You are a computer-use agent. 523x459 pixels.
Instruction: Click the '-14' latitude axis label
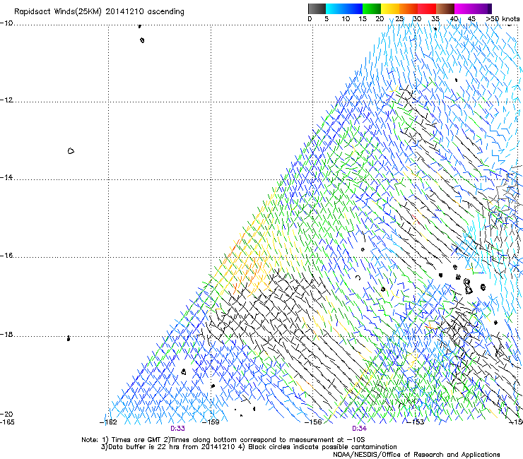coord(6,177)
